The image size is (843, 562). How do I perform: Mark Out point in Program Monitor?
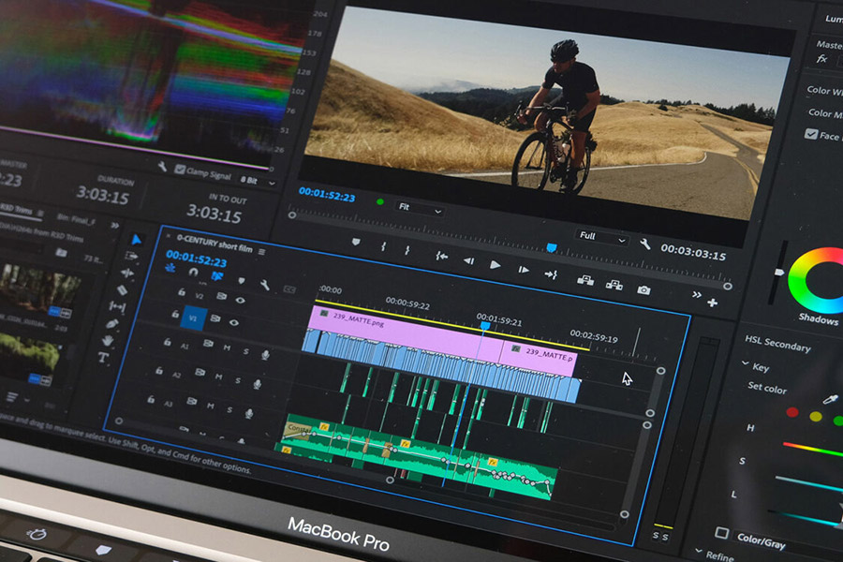(x=407, y=250)
